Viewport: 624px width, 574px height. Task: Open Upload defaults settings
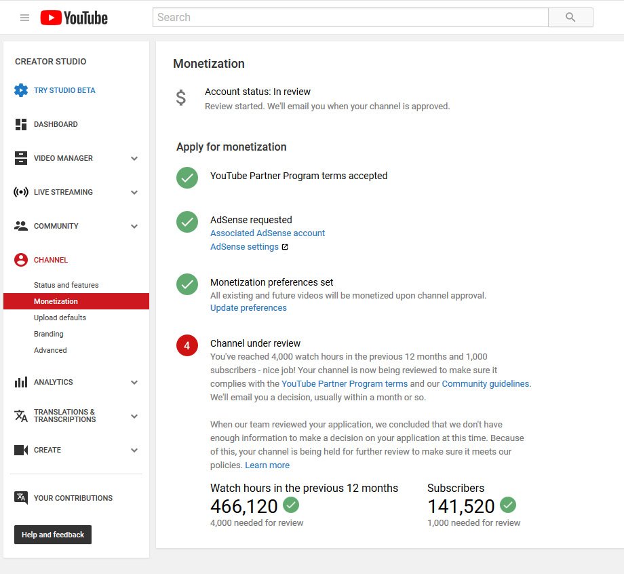click(x=60, y=318)
